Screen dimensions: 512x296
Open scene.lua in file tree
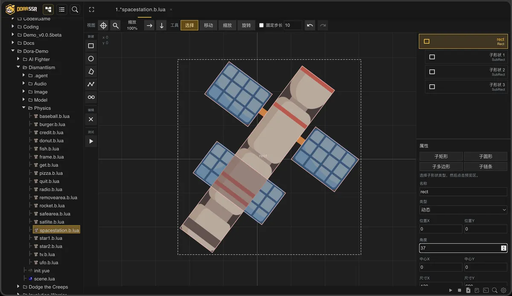[44, 279]
